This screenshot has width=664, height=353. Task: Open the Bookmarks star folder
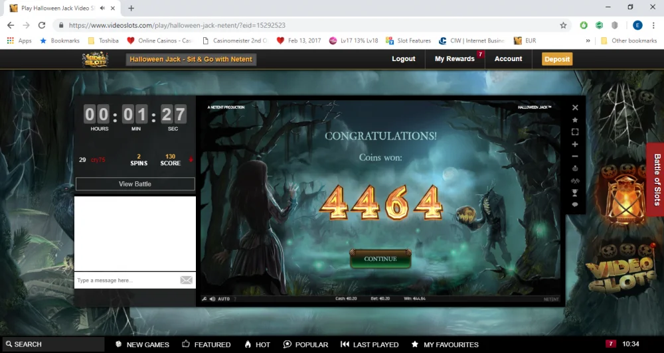click(x=60, y=40)
